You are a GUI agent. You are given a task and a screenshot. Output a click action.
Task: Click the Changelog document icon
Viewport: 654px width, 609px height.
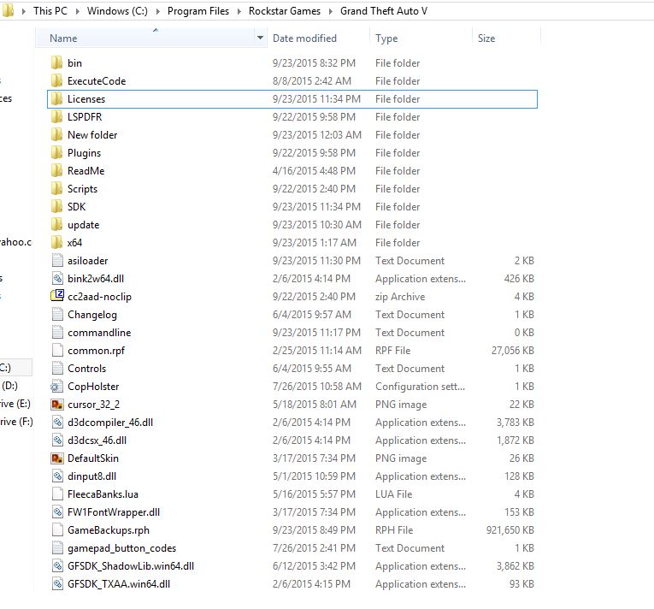click(x=57, y=314)
